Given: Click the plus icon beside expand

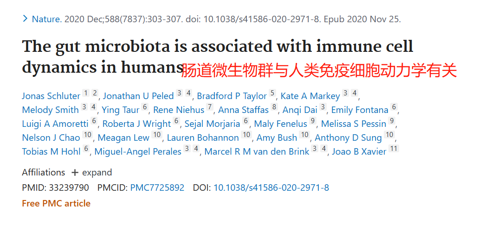Looking at the screenshot, I should coord(75,173).
